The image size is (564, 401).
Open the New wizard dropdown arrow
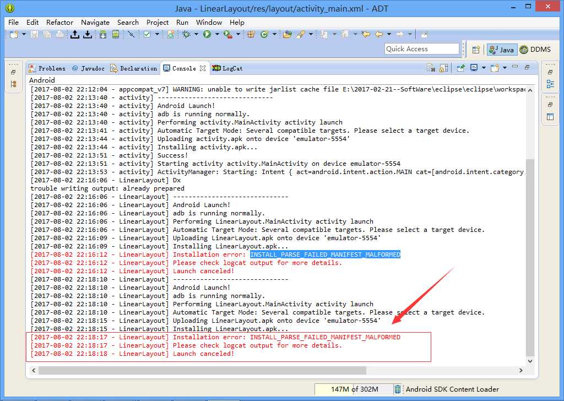pos(24,35)
